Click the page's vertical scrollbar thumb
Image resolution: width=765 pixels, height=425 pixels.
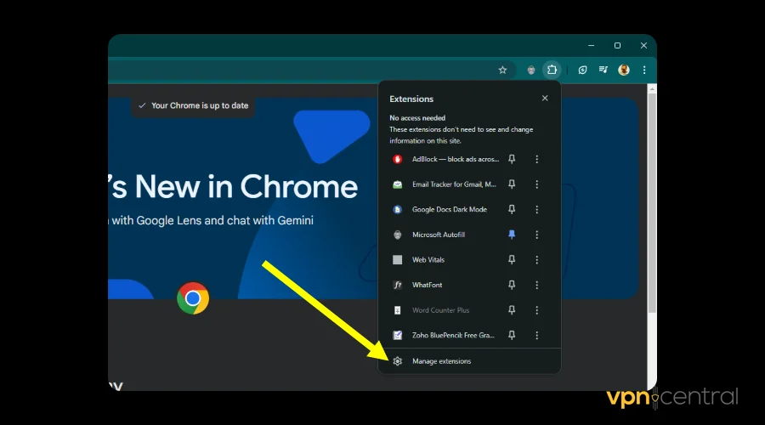click(652, 202)
